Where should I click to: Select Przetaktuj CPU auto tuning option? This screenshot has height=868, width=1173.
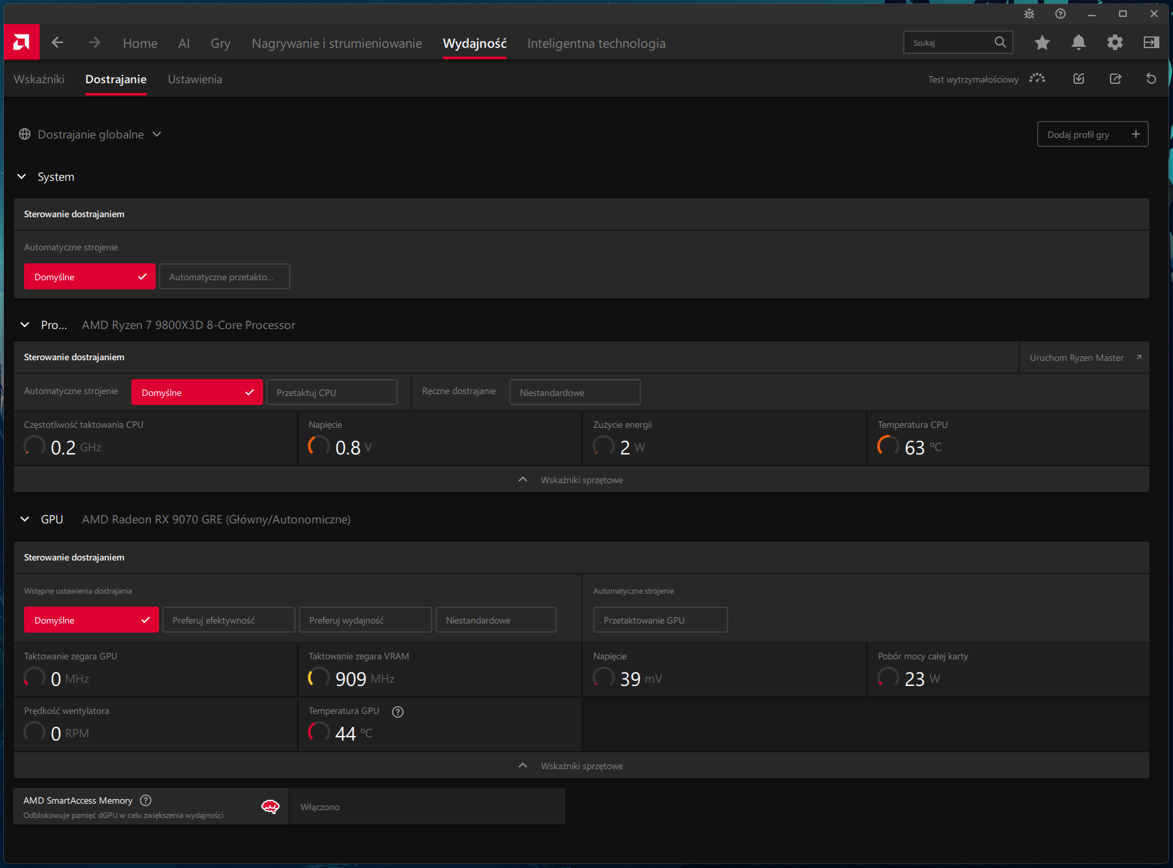click(x=332, y=393)
